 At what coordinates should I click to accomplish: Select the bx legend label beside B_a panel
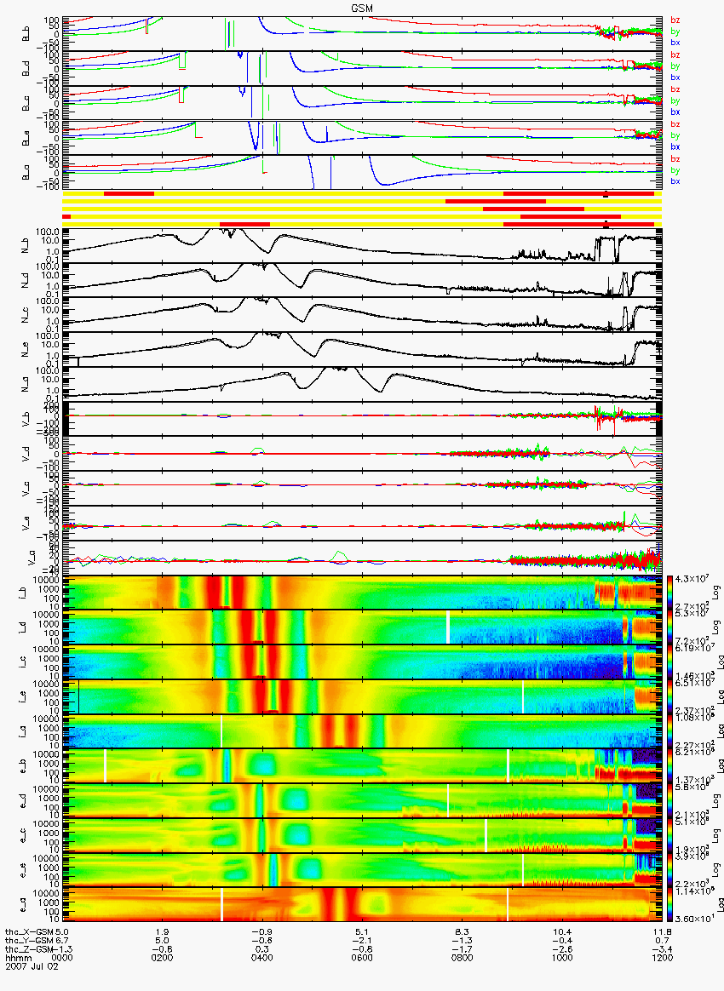click(675, 181)
